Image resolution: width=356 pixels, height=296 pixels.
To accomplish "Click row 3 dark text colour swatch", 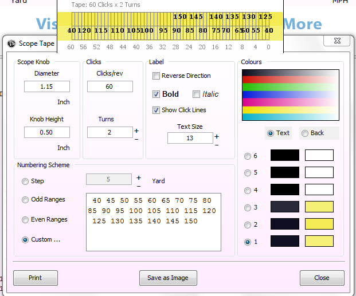I will coord(285,207).
